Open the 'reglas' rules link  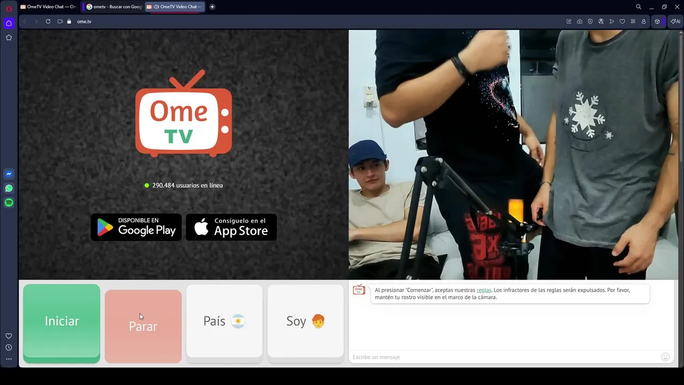484,290
